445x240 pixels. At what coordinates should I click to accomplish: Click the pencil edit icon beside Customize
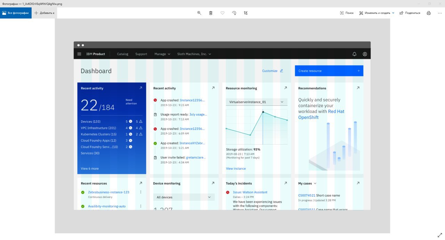tap(282, 71)
